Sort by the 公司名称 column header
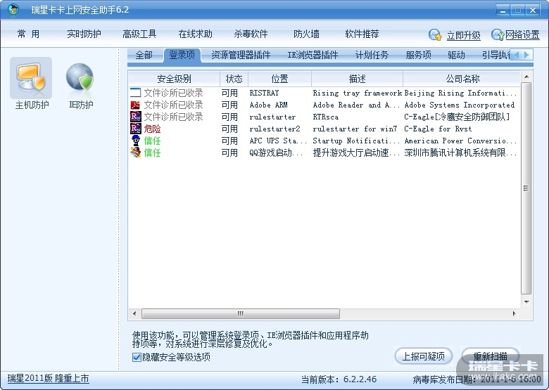 [462, 79]
